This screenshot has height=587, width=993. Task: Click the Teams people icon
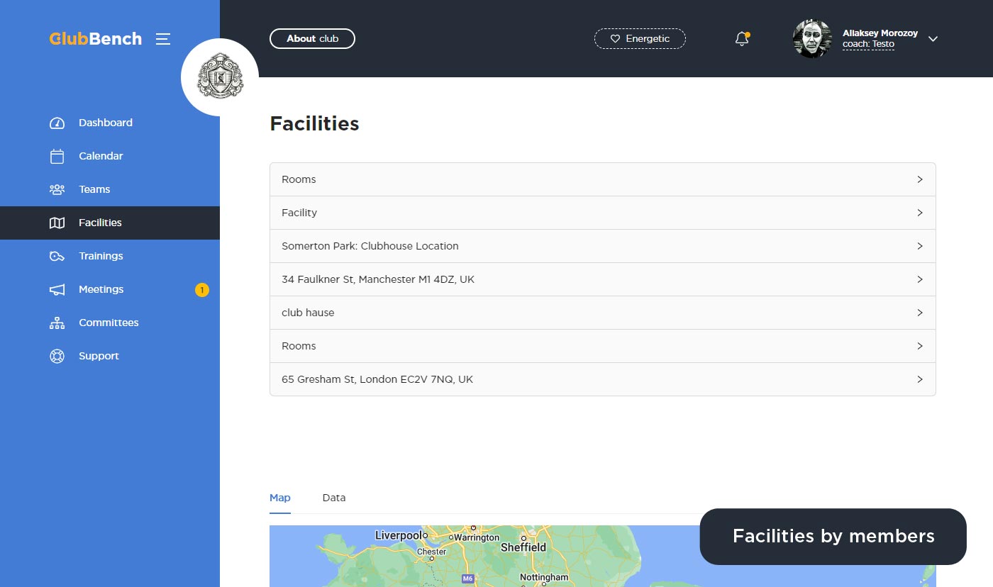pyautogui.click(x=57, y=190)
